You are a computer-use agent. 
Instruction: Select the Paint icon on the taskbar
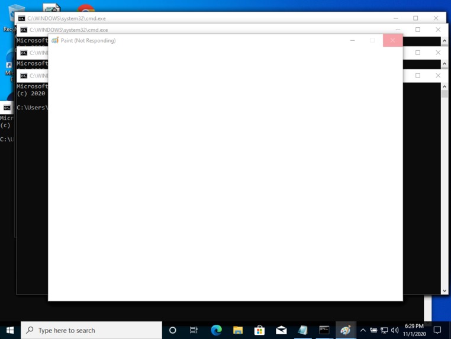coord(346,330)
